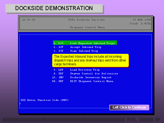Click the Left Click to Continue button

click(129, 107)
